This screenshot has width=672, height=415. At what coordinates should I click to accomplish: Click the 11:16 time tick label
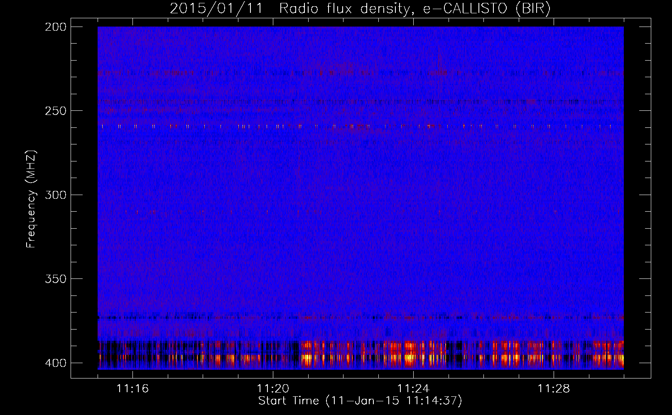[132, 389]
